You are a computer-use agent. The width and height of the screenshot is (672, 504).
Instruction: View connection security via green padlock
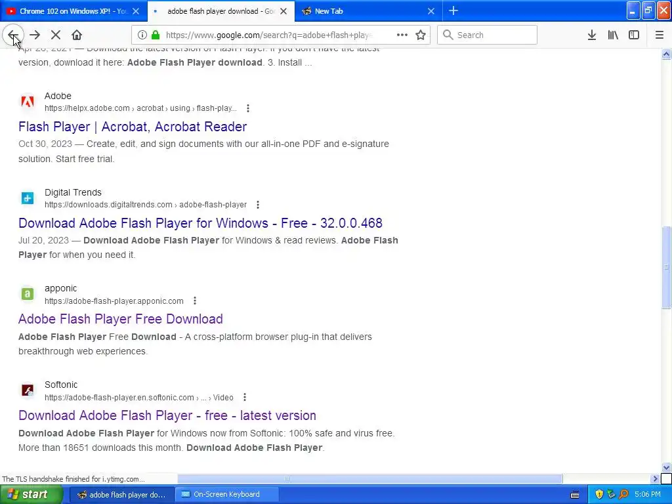point(156,35)
